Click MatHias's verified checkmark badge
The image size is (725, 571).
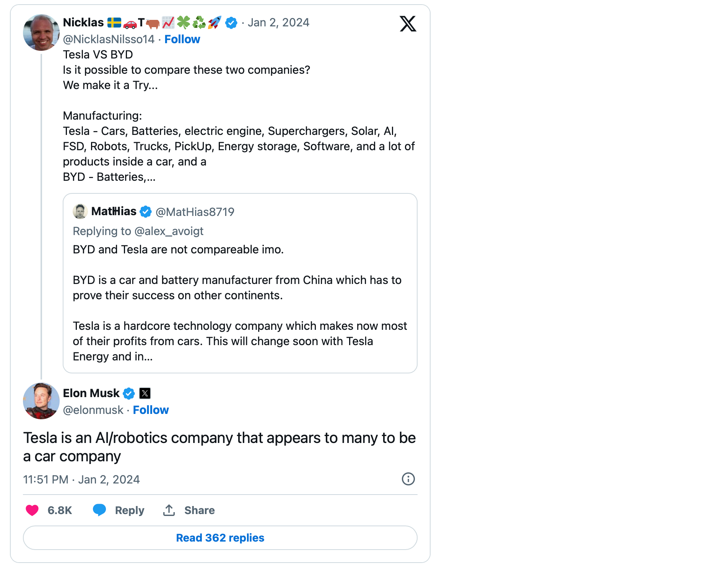(x=146, y=212)
